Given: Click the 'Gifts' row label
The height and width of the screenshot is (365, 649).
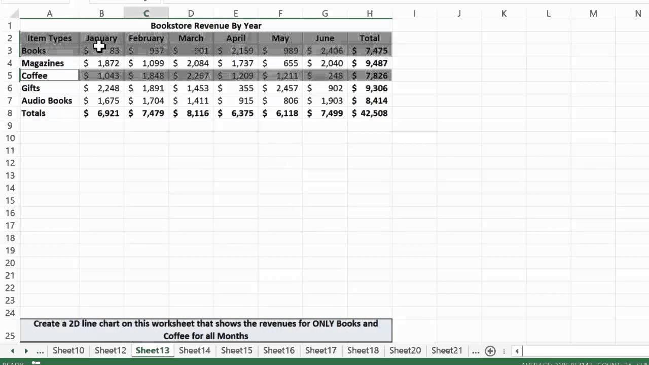Looking at the screenshot, I should point(50,88).
